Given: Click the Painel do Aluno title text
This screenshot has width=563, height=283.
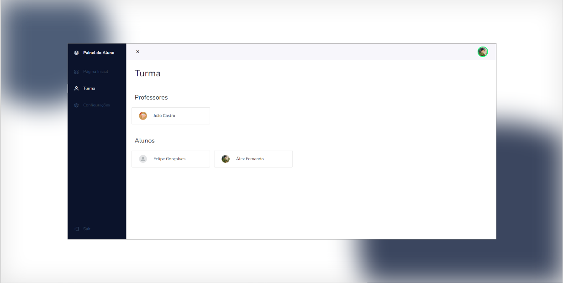Looking at the screenshot, I should coord(99,53).
